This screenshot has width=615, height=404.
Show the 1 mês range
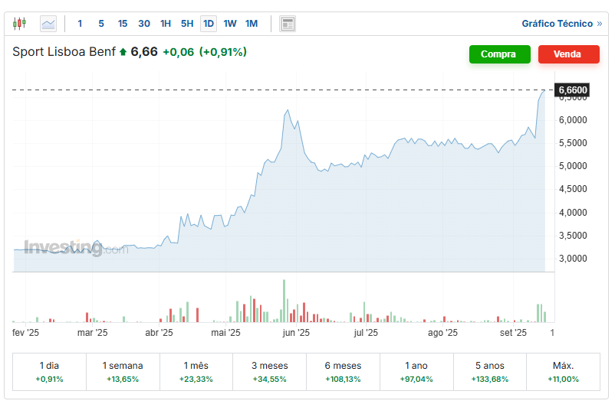[196, 372]
